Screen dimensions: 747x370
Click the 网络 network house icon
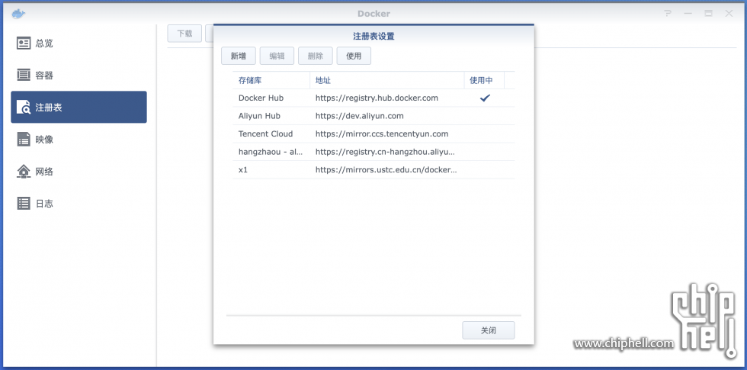[24, 171]
